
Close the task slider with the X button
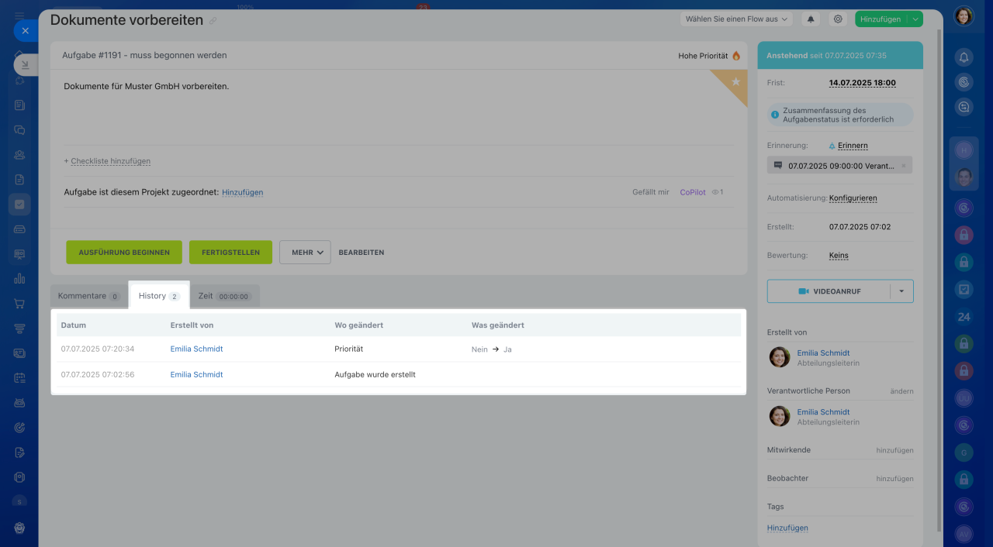25,31
